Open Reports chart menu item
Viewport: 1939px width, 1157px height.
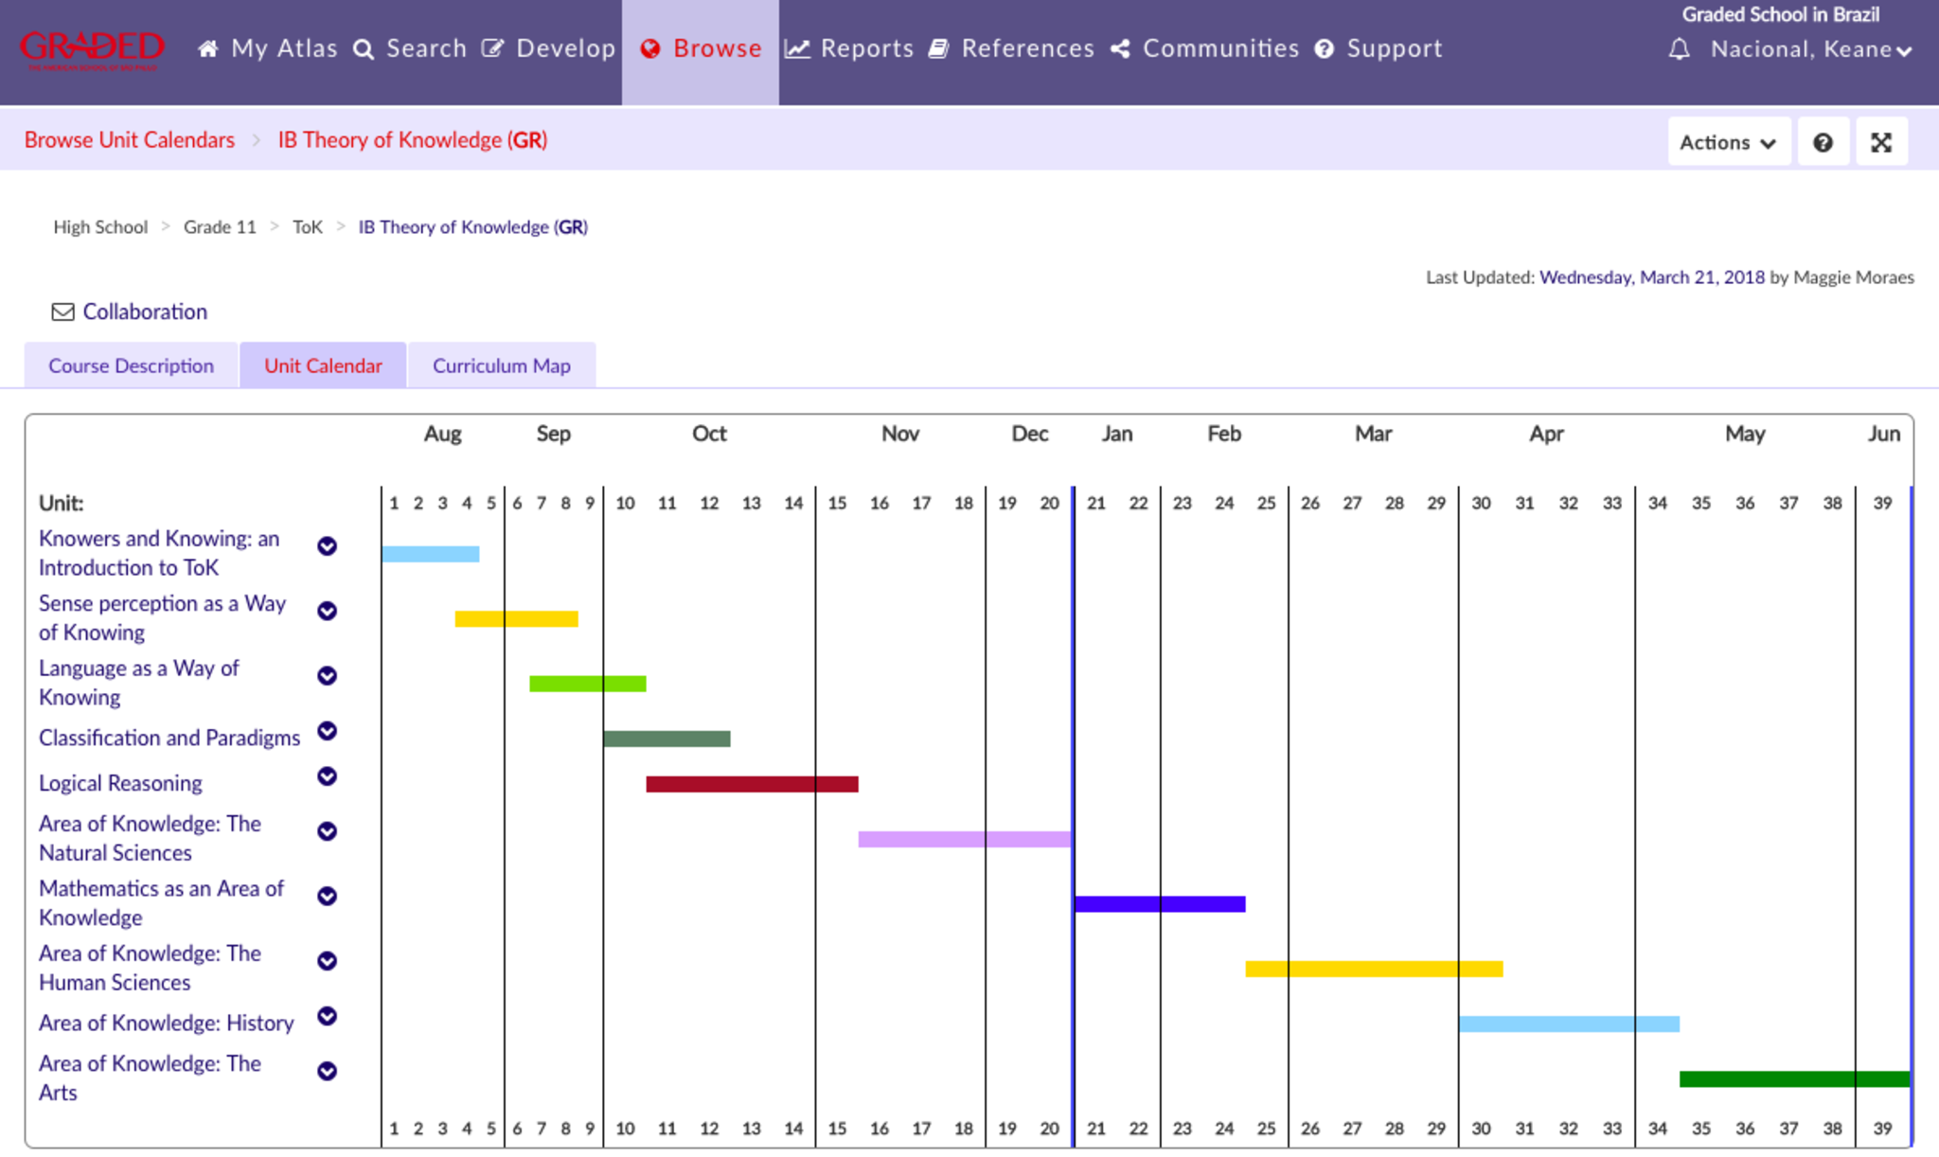pos(849,48)
